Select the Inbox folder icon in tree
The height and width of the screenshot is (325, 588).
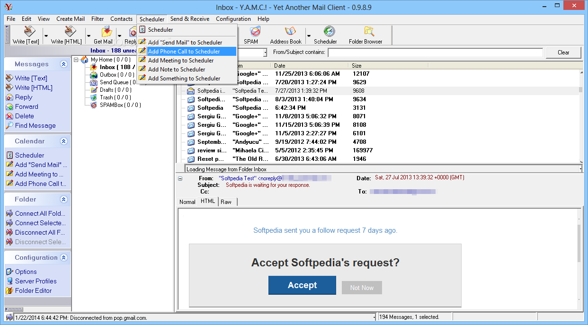[x=94, y=67]
